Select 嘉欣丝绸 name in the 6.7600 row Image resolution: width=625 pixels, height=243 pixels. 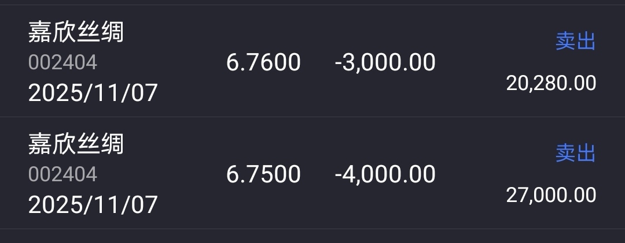(76, 32)
